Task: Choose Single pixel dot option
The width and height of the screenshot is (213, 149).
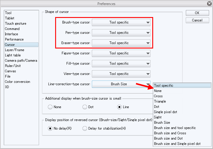Action: pyautogui.click(x=182, y=112)
